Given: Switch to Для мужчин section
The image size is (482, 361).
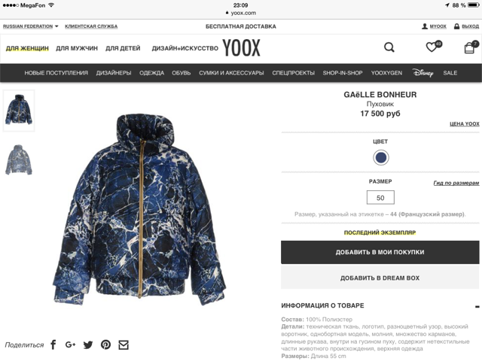Looking at the screenshot, I should pyautogui.click(x=77, y=48).
